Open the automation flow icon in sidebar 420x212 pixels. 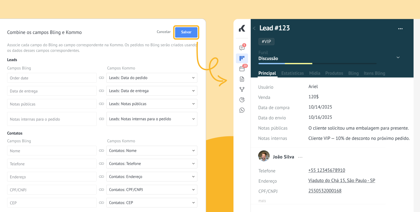click(x=242, y=89)
